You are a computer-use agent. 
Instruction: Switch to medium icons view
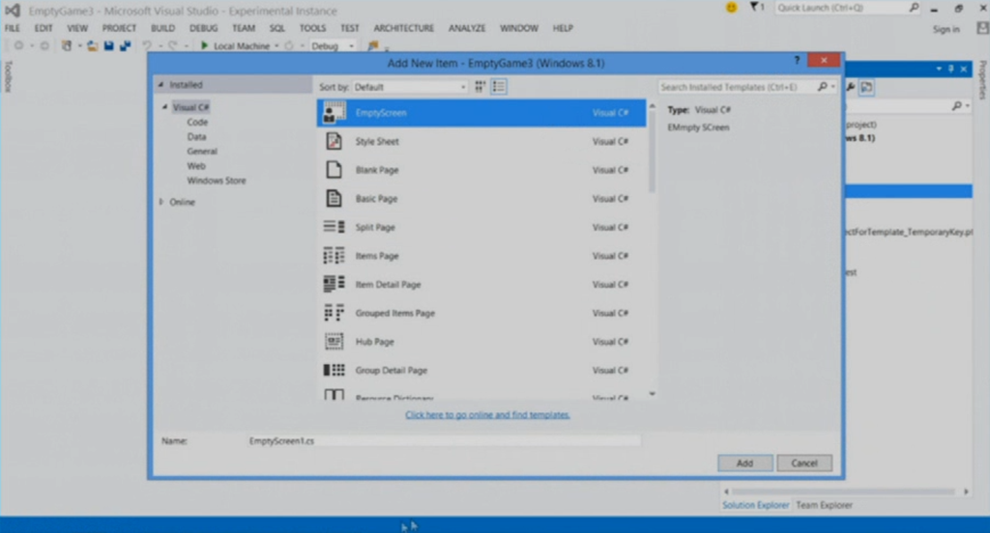tap(480, 87)
